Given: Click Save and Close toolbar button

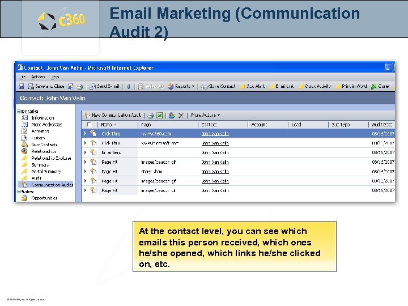Looking at the screenshot, I should 46,86.
